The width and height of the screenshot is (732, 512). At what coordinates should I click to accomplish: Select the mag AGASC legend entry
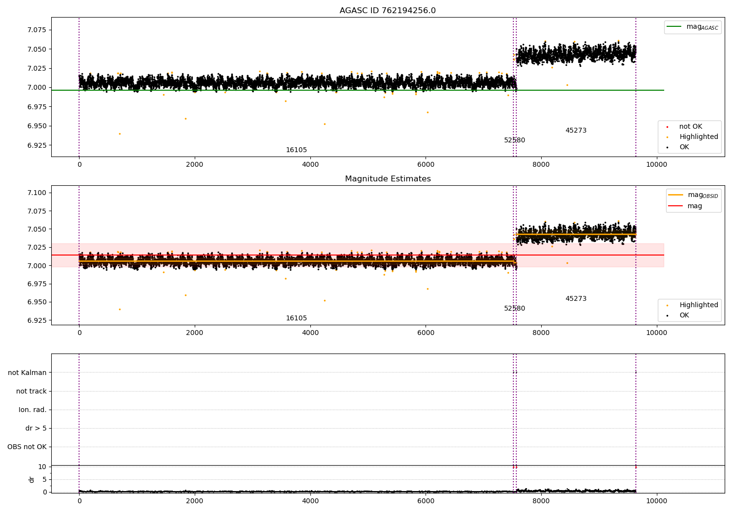coord(692,27)
